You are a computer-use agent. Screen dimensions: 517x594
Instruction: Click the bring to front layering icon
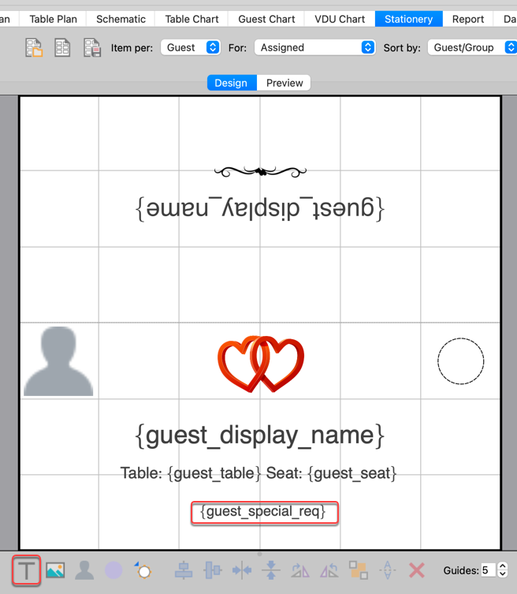[359, 570]
